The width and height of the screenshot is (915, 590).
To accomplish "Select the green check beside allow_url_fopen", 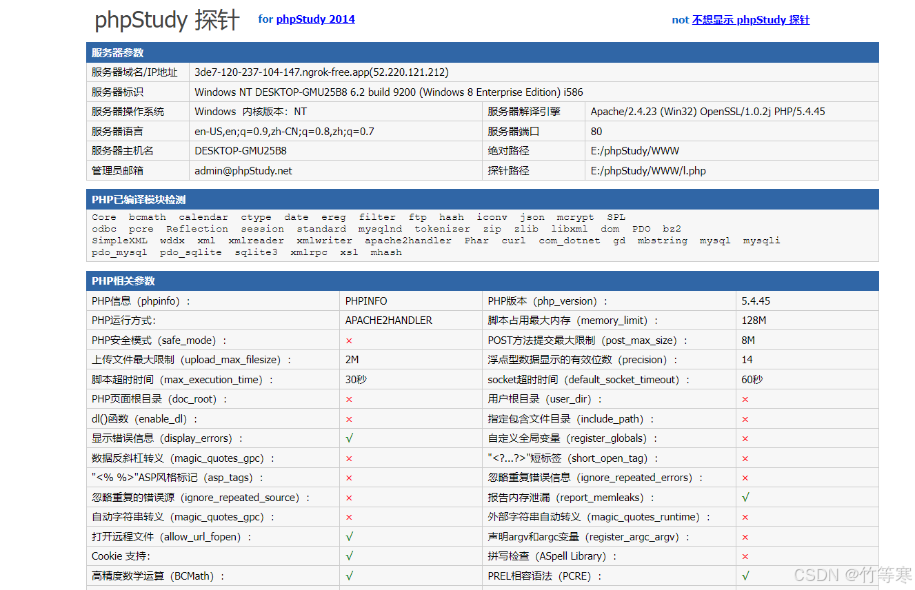I will point(350,537).
